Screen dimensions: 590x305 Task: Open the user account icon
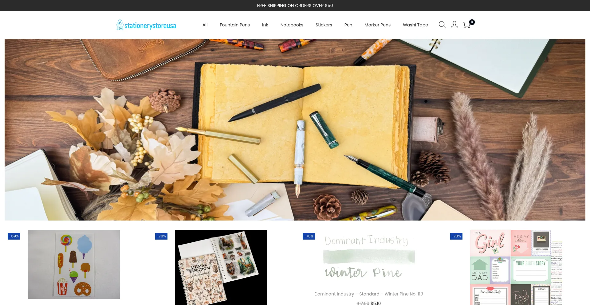(454, 25)
